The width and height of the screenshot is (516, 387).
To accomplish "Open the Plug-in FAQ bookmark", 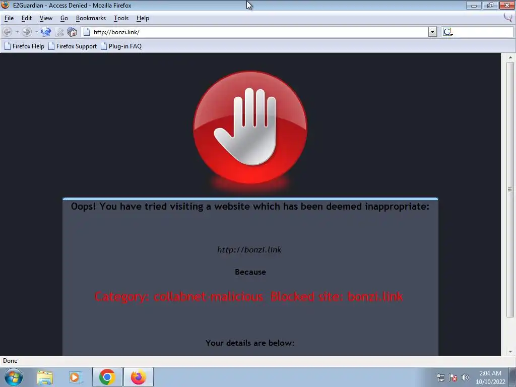I will pyautogui.click(x=121, y=46).
